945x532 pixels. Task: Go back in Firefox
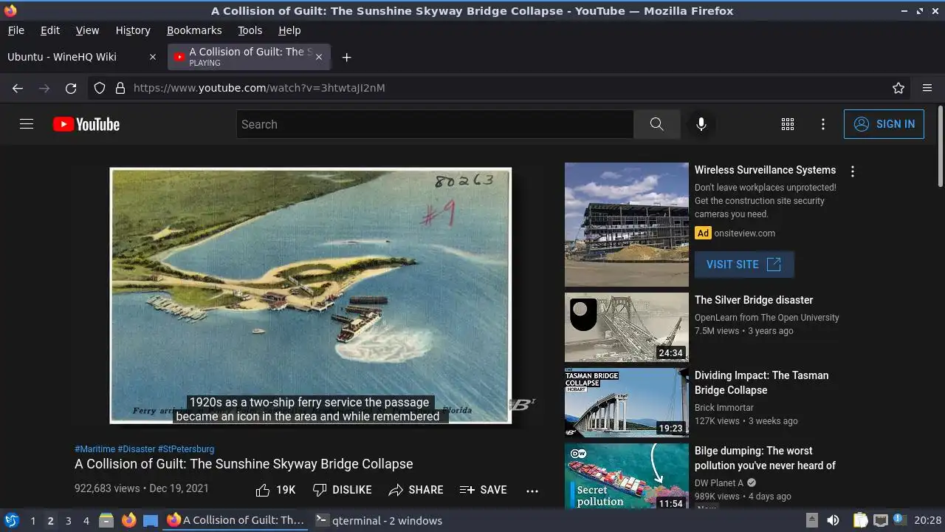click(18, 88)
